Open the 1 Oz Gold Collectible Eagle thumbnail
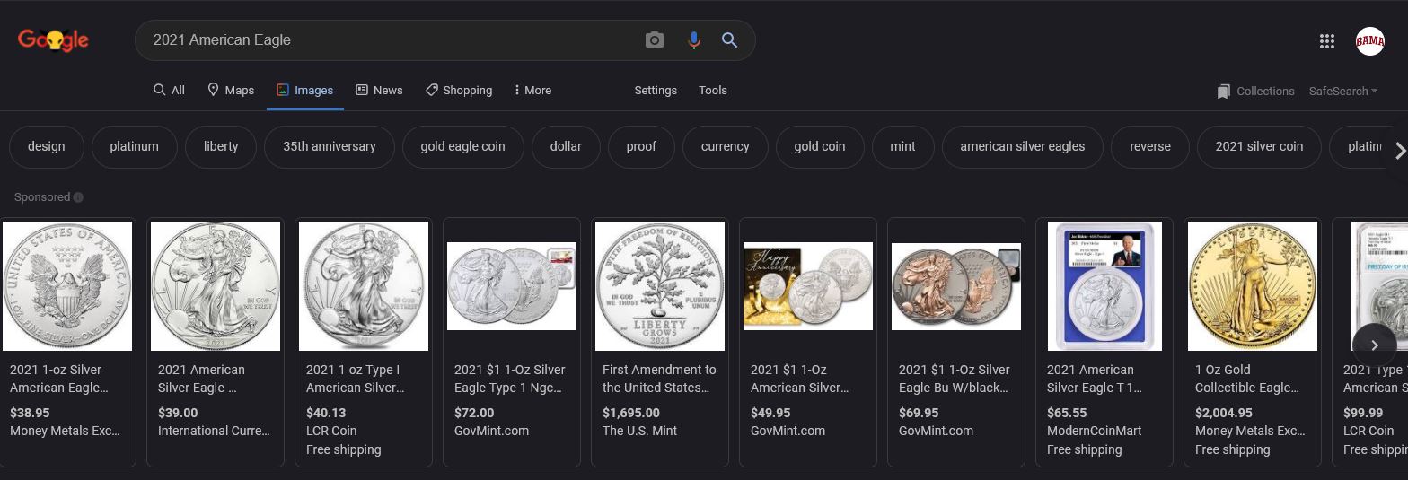The image size is (1408, 480). tap(1253, 286)
